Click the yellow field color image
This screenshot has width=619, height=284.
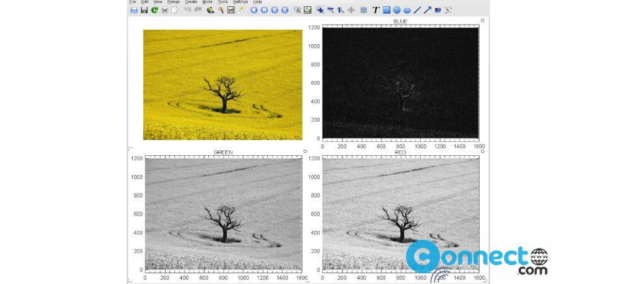coord(223,85)
